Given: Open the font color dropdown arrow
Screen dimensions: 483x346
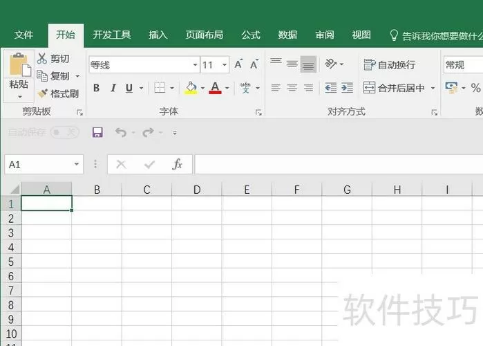Looking at the screenshot, I should click(x=227, y=88).
